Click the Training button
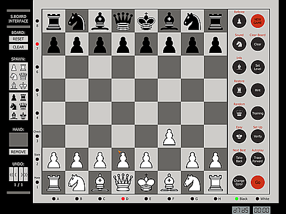286x214 pixels. (258, 113)
